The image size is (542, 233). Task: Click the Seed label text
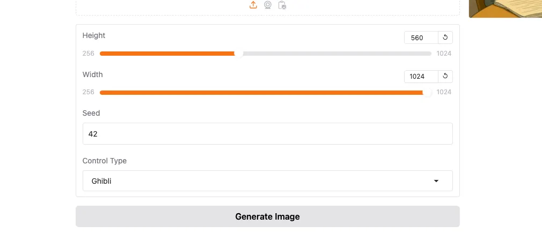pyautogui.click(x=91, y=113)
